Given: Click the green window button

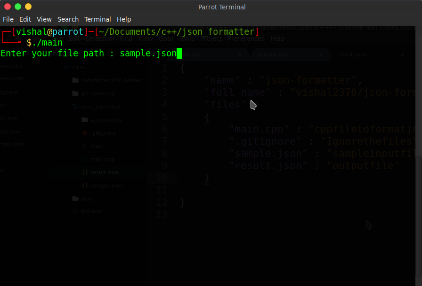Looking at the screenshot, I should [x=18, y=7].
